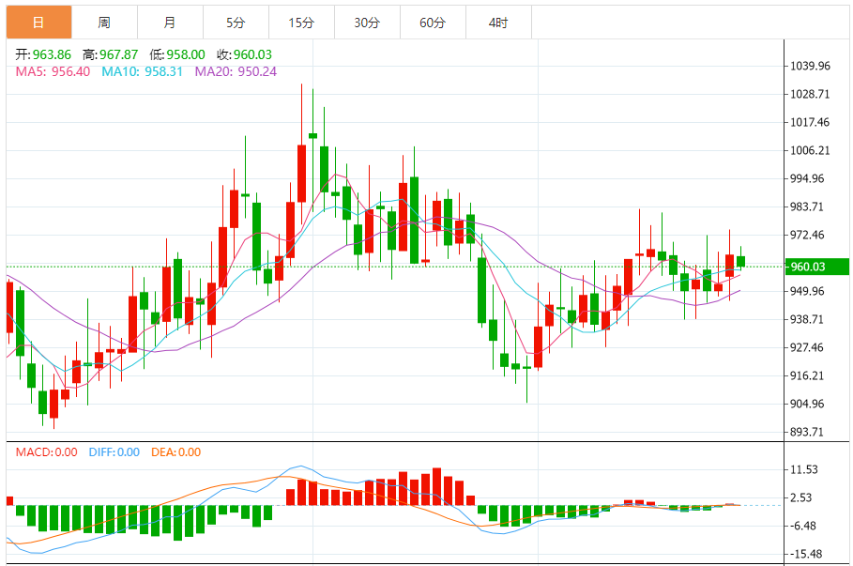The width and height of the screenshot is (853, 566).
Task: Click the 994.96 price axis label
Action: (807, 178)
